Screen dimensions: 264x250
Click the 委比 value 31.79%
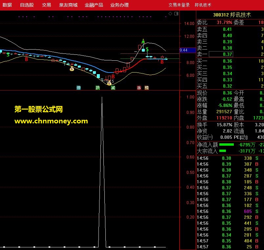[x=225, y=22]
